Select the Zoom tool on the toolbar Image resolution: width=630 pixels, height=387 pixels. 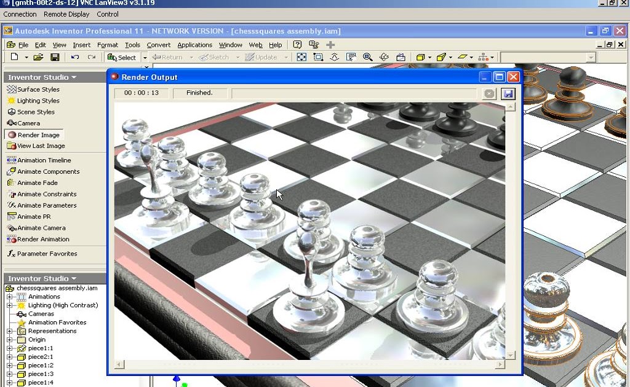[367, 57]
